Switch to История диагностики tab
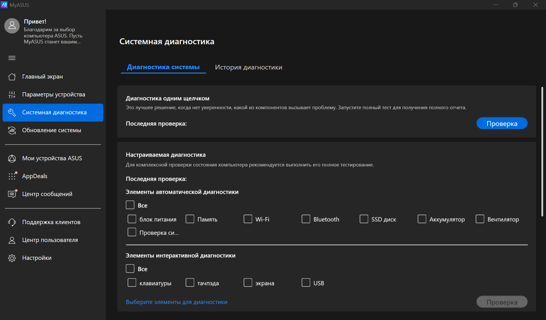The image size is (546, 320). (248, 67)
